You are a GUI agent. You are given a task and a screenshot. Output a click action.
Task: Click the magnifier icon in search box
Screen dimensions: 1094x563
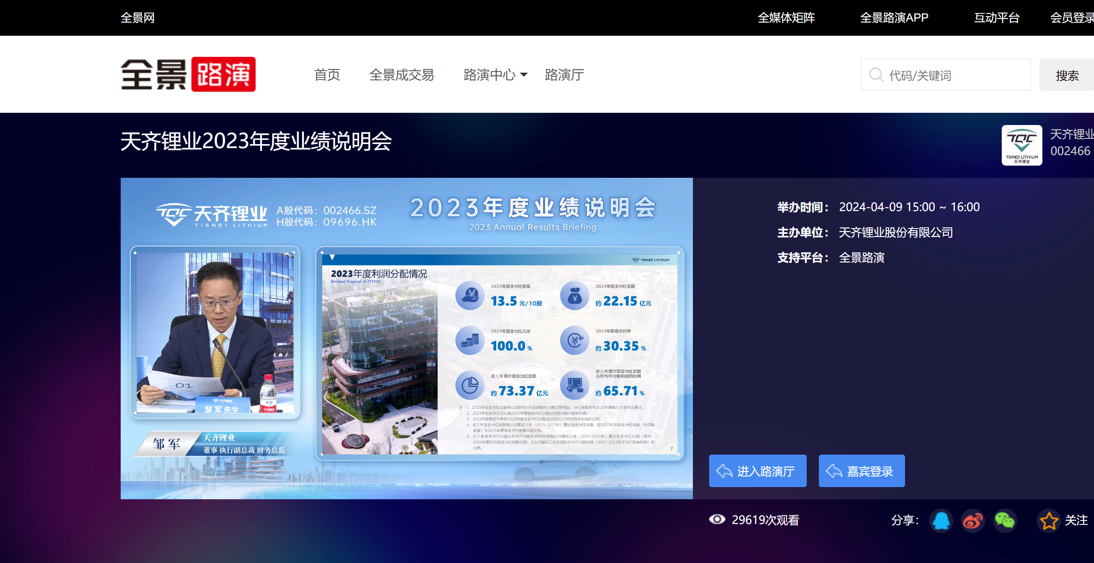click(876, 75)
